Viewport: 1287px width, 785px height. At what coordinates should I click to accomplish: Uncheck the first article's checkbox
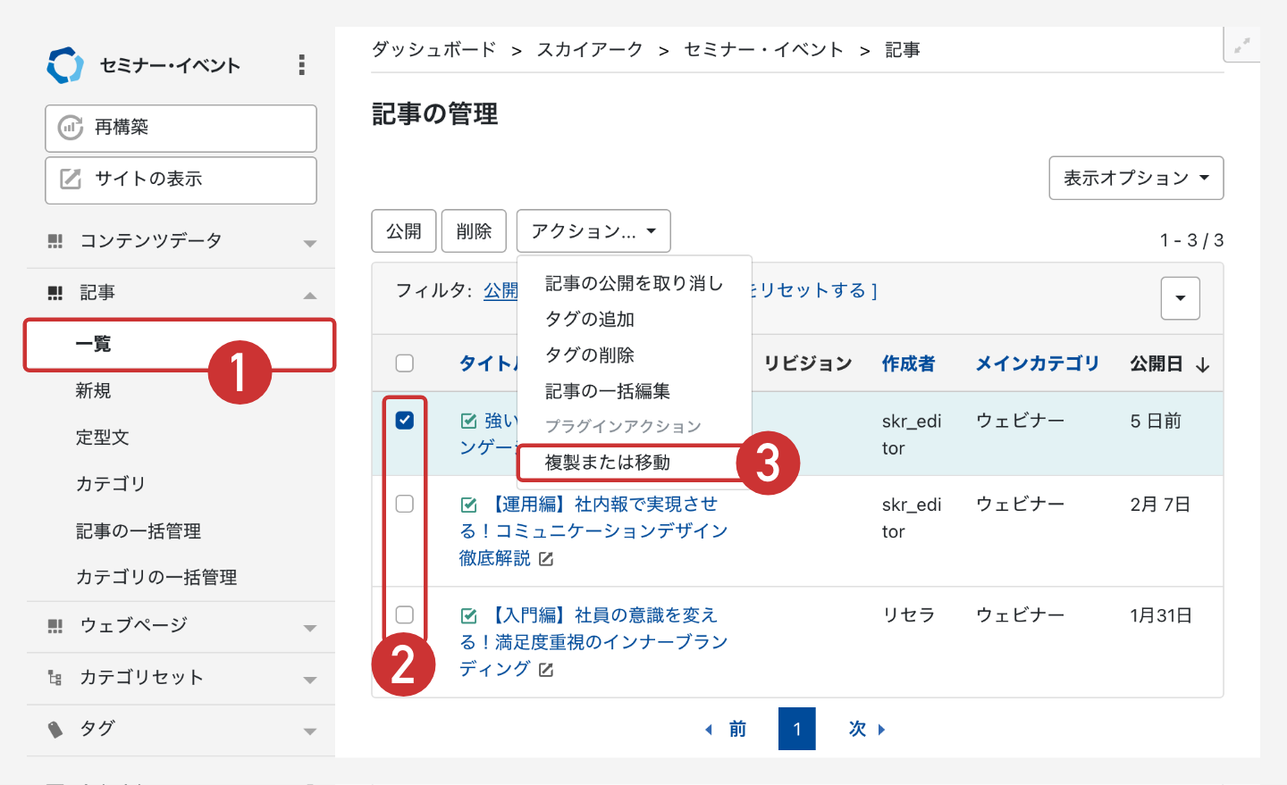point(405,421)
